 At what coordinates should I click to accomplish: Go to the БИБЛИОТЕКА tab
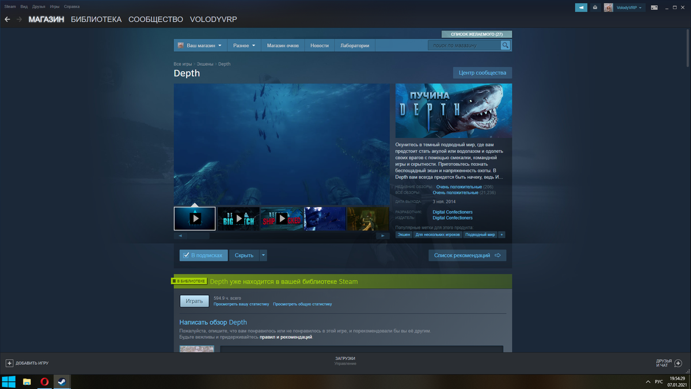(96, 19)
